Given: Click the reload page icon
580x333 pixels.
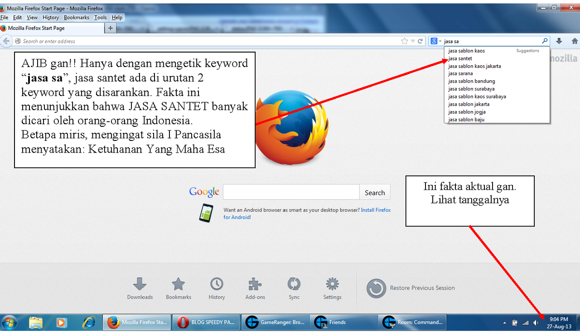Looking at the screenshot, I should (x=419, y=40).
